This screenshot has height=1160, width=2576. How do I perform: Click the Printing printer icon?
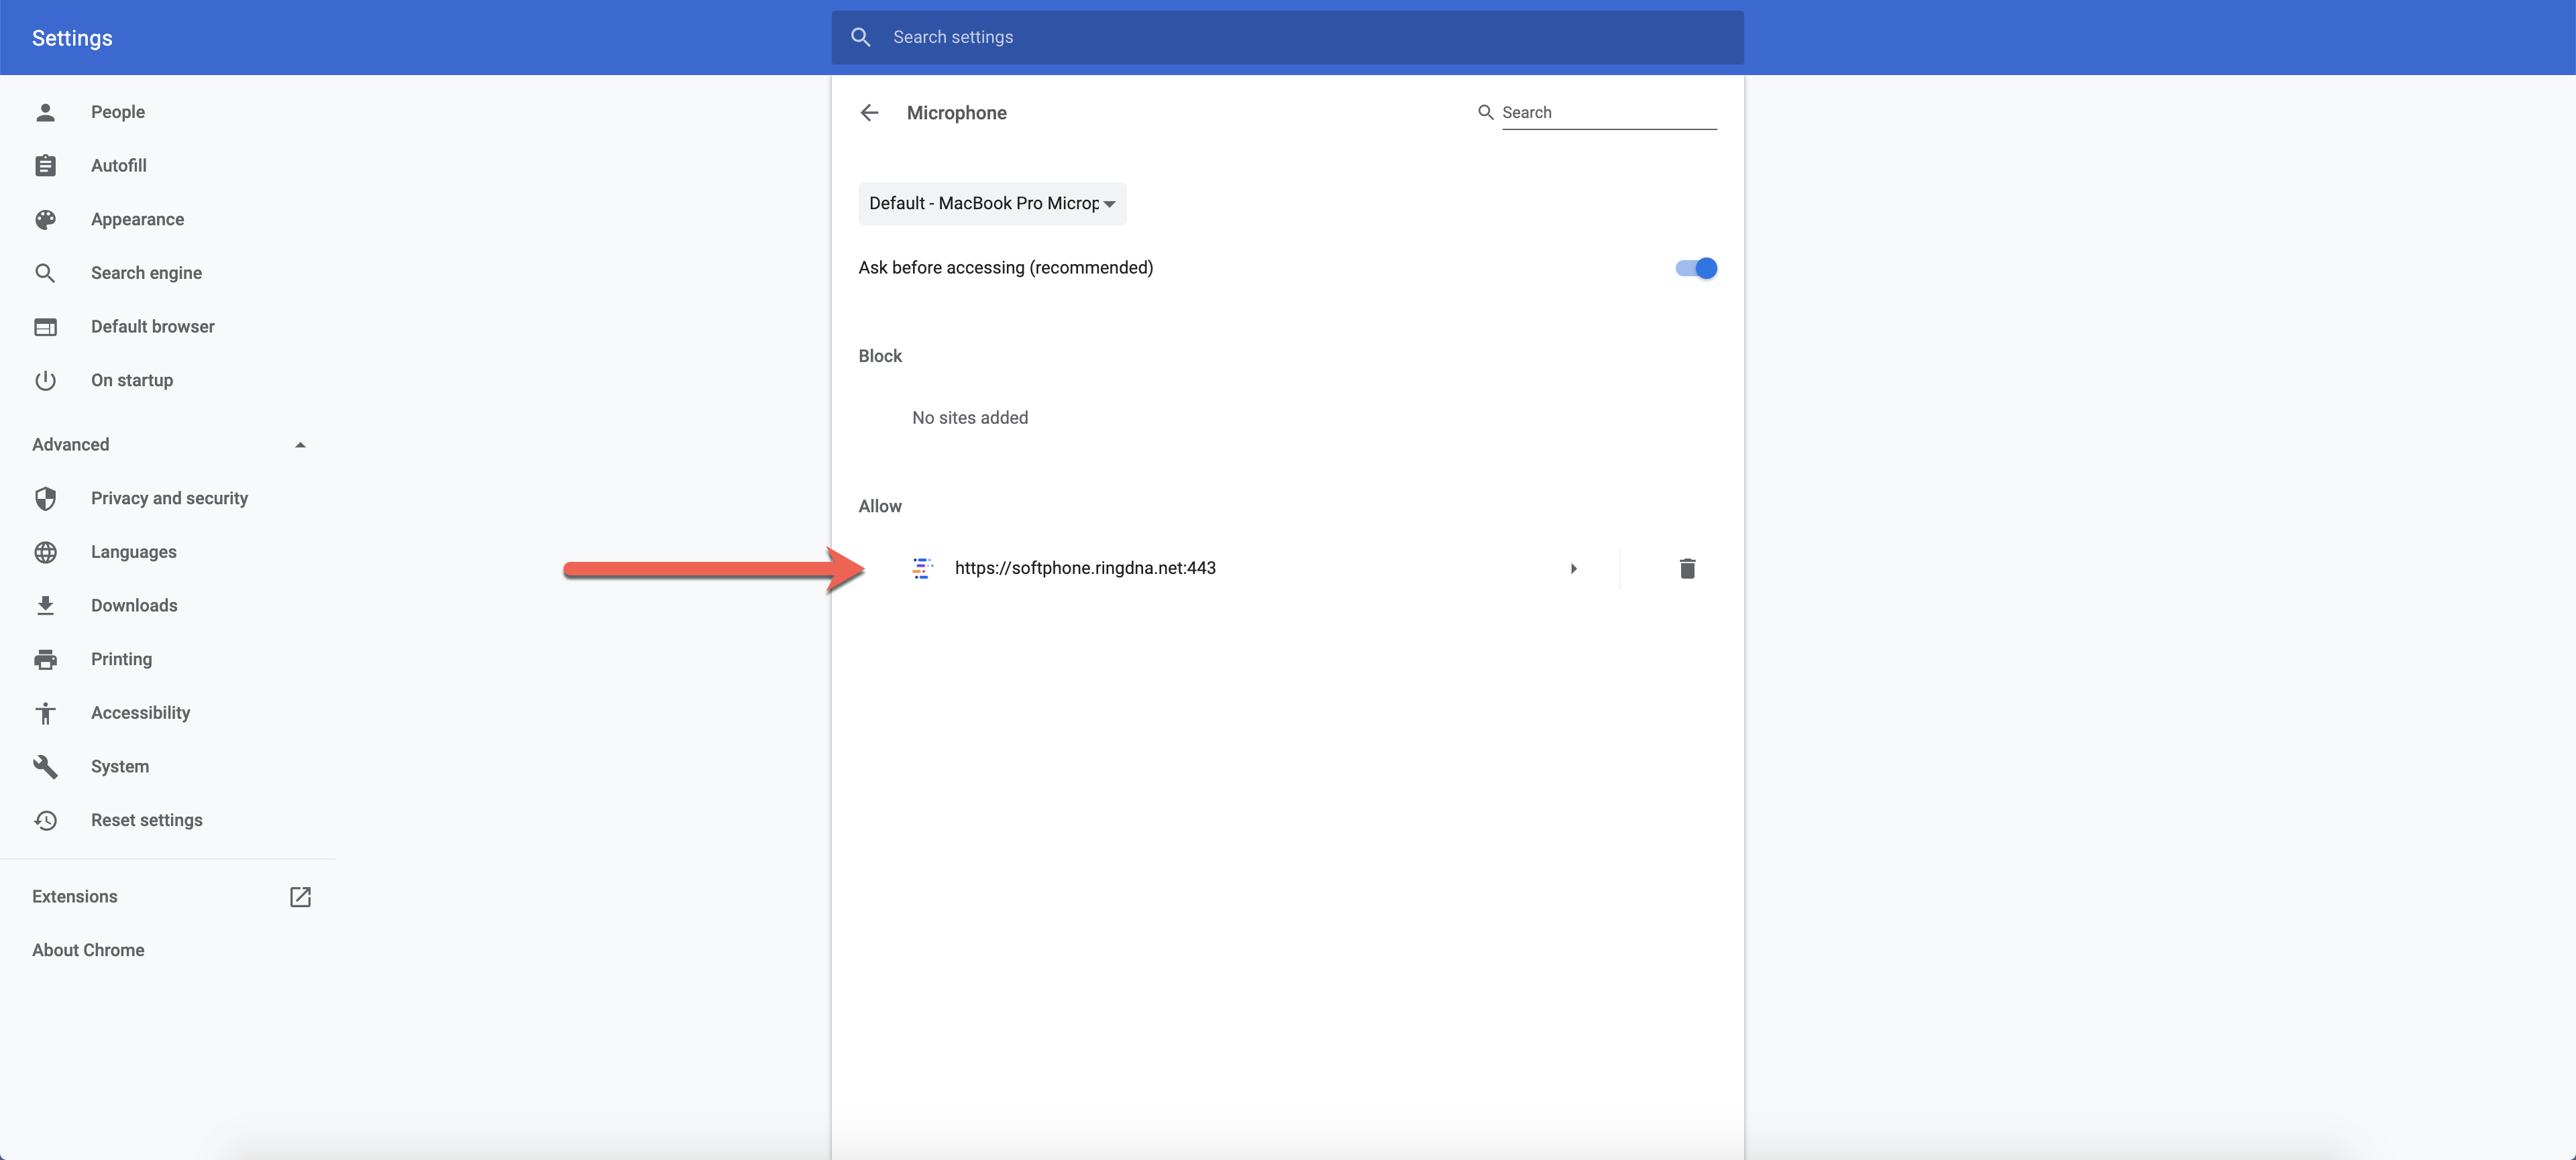coord(45,659)
